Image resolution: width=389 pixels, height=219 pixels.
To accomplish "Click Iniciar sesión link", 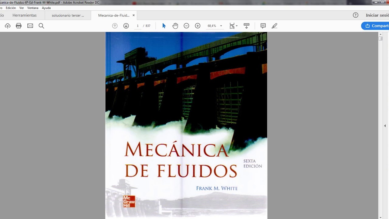I will (377, 15).
